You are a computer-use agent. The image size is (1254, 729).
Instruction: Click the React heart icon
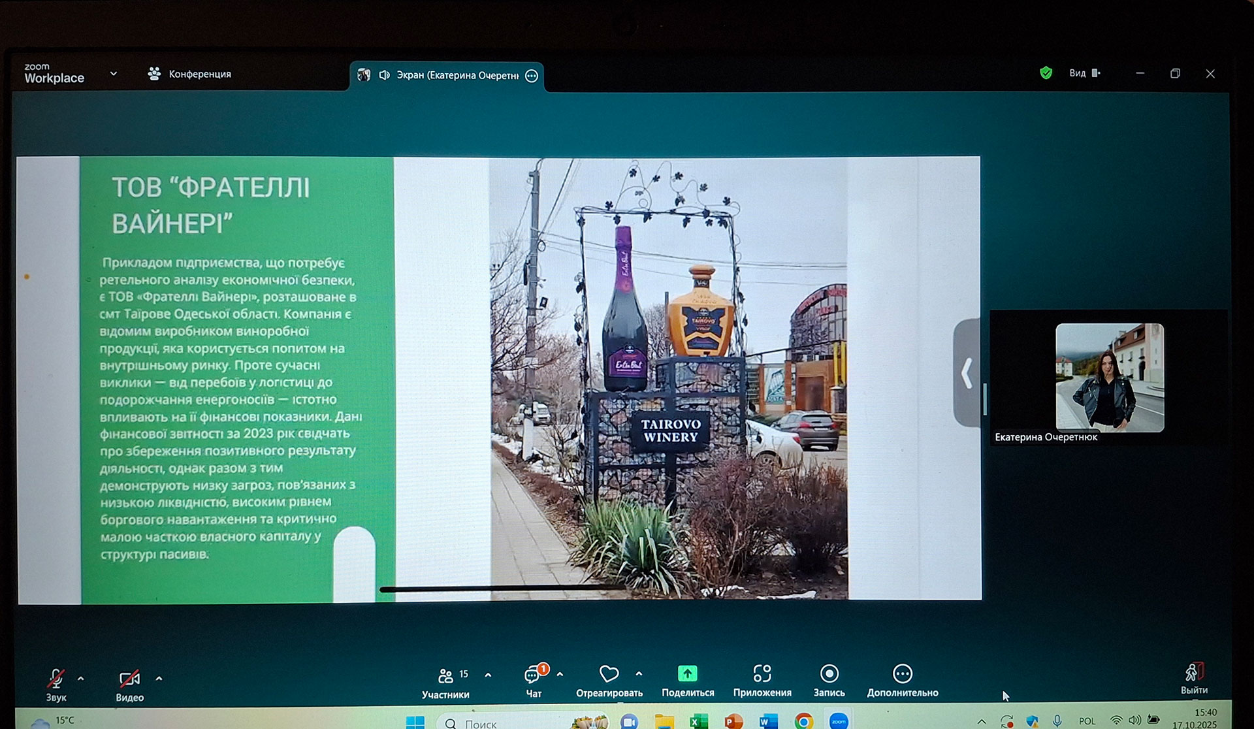pos(609,674)
